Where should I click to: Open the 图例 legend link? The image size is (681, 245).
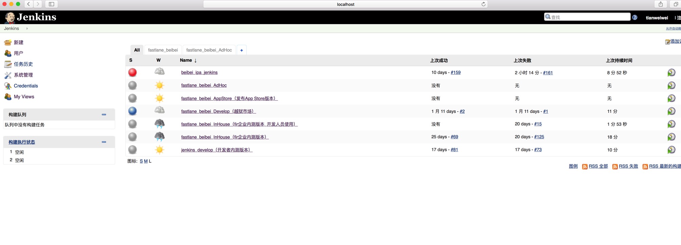tap(573, 166)
